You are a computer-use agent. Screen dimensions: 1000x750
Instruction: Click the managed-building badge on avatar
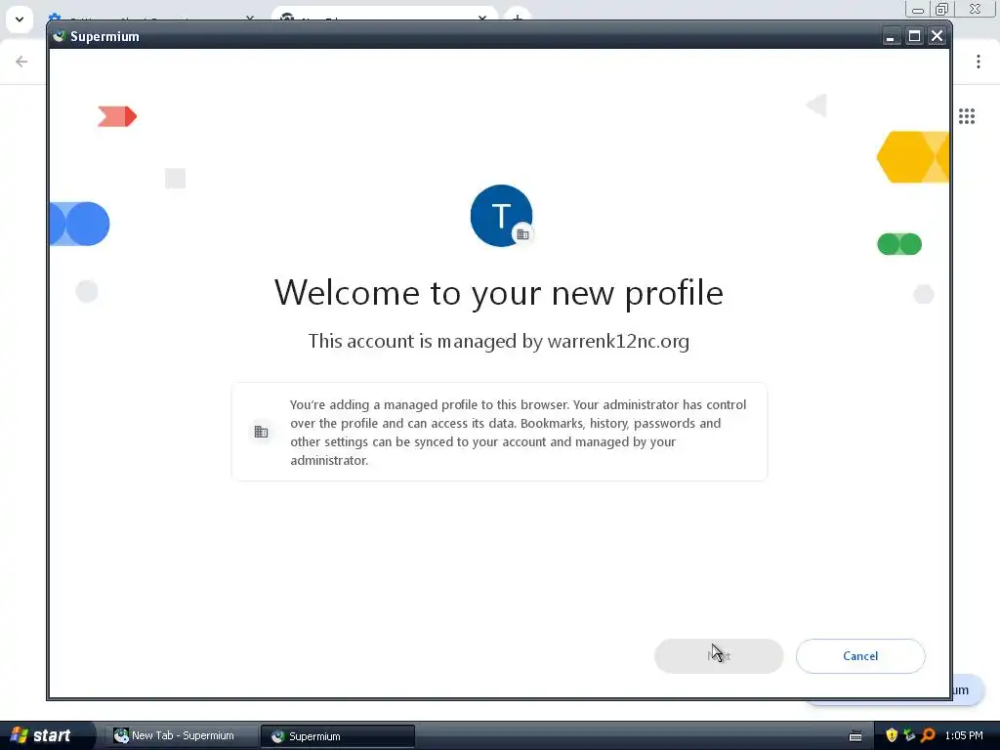click(523, 234)
